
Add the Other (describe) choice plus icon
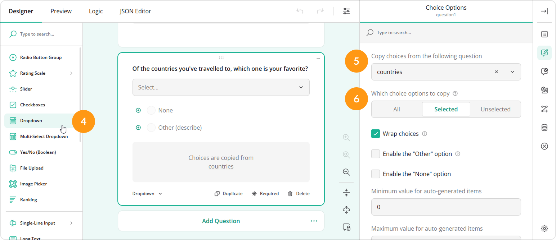pos(138,128)
